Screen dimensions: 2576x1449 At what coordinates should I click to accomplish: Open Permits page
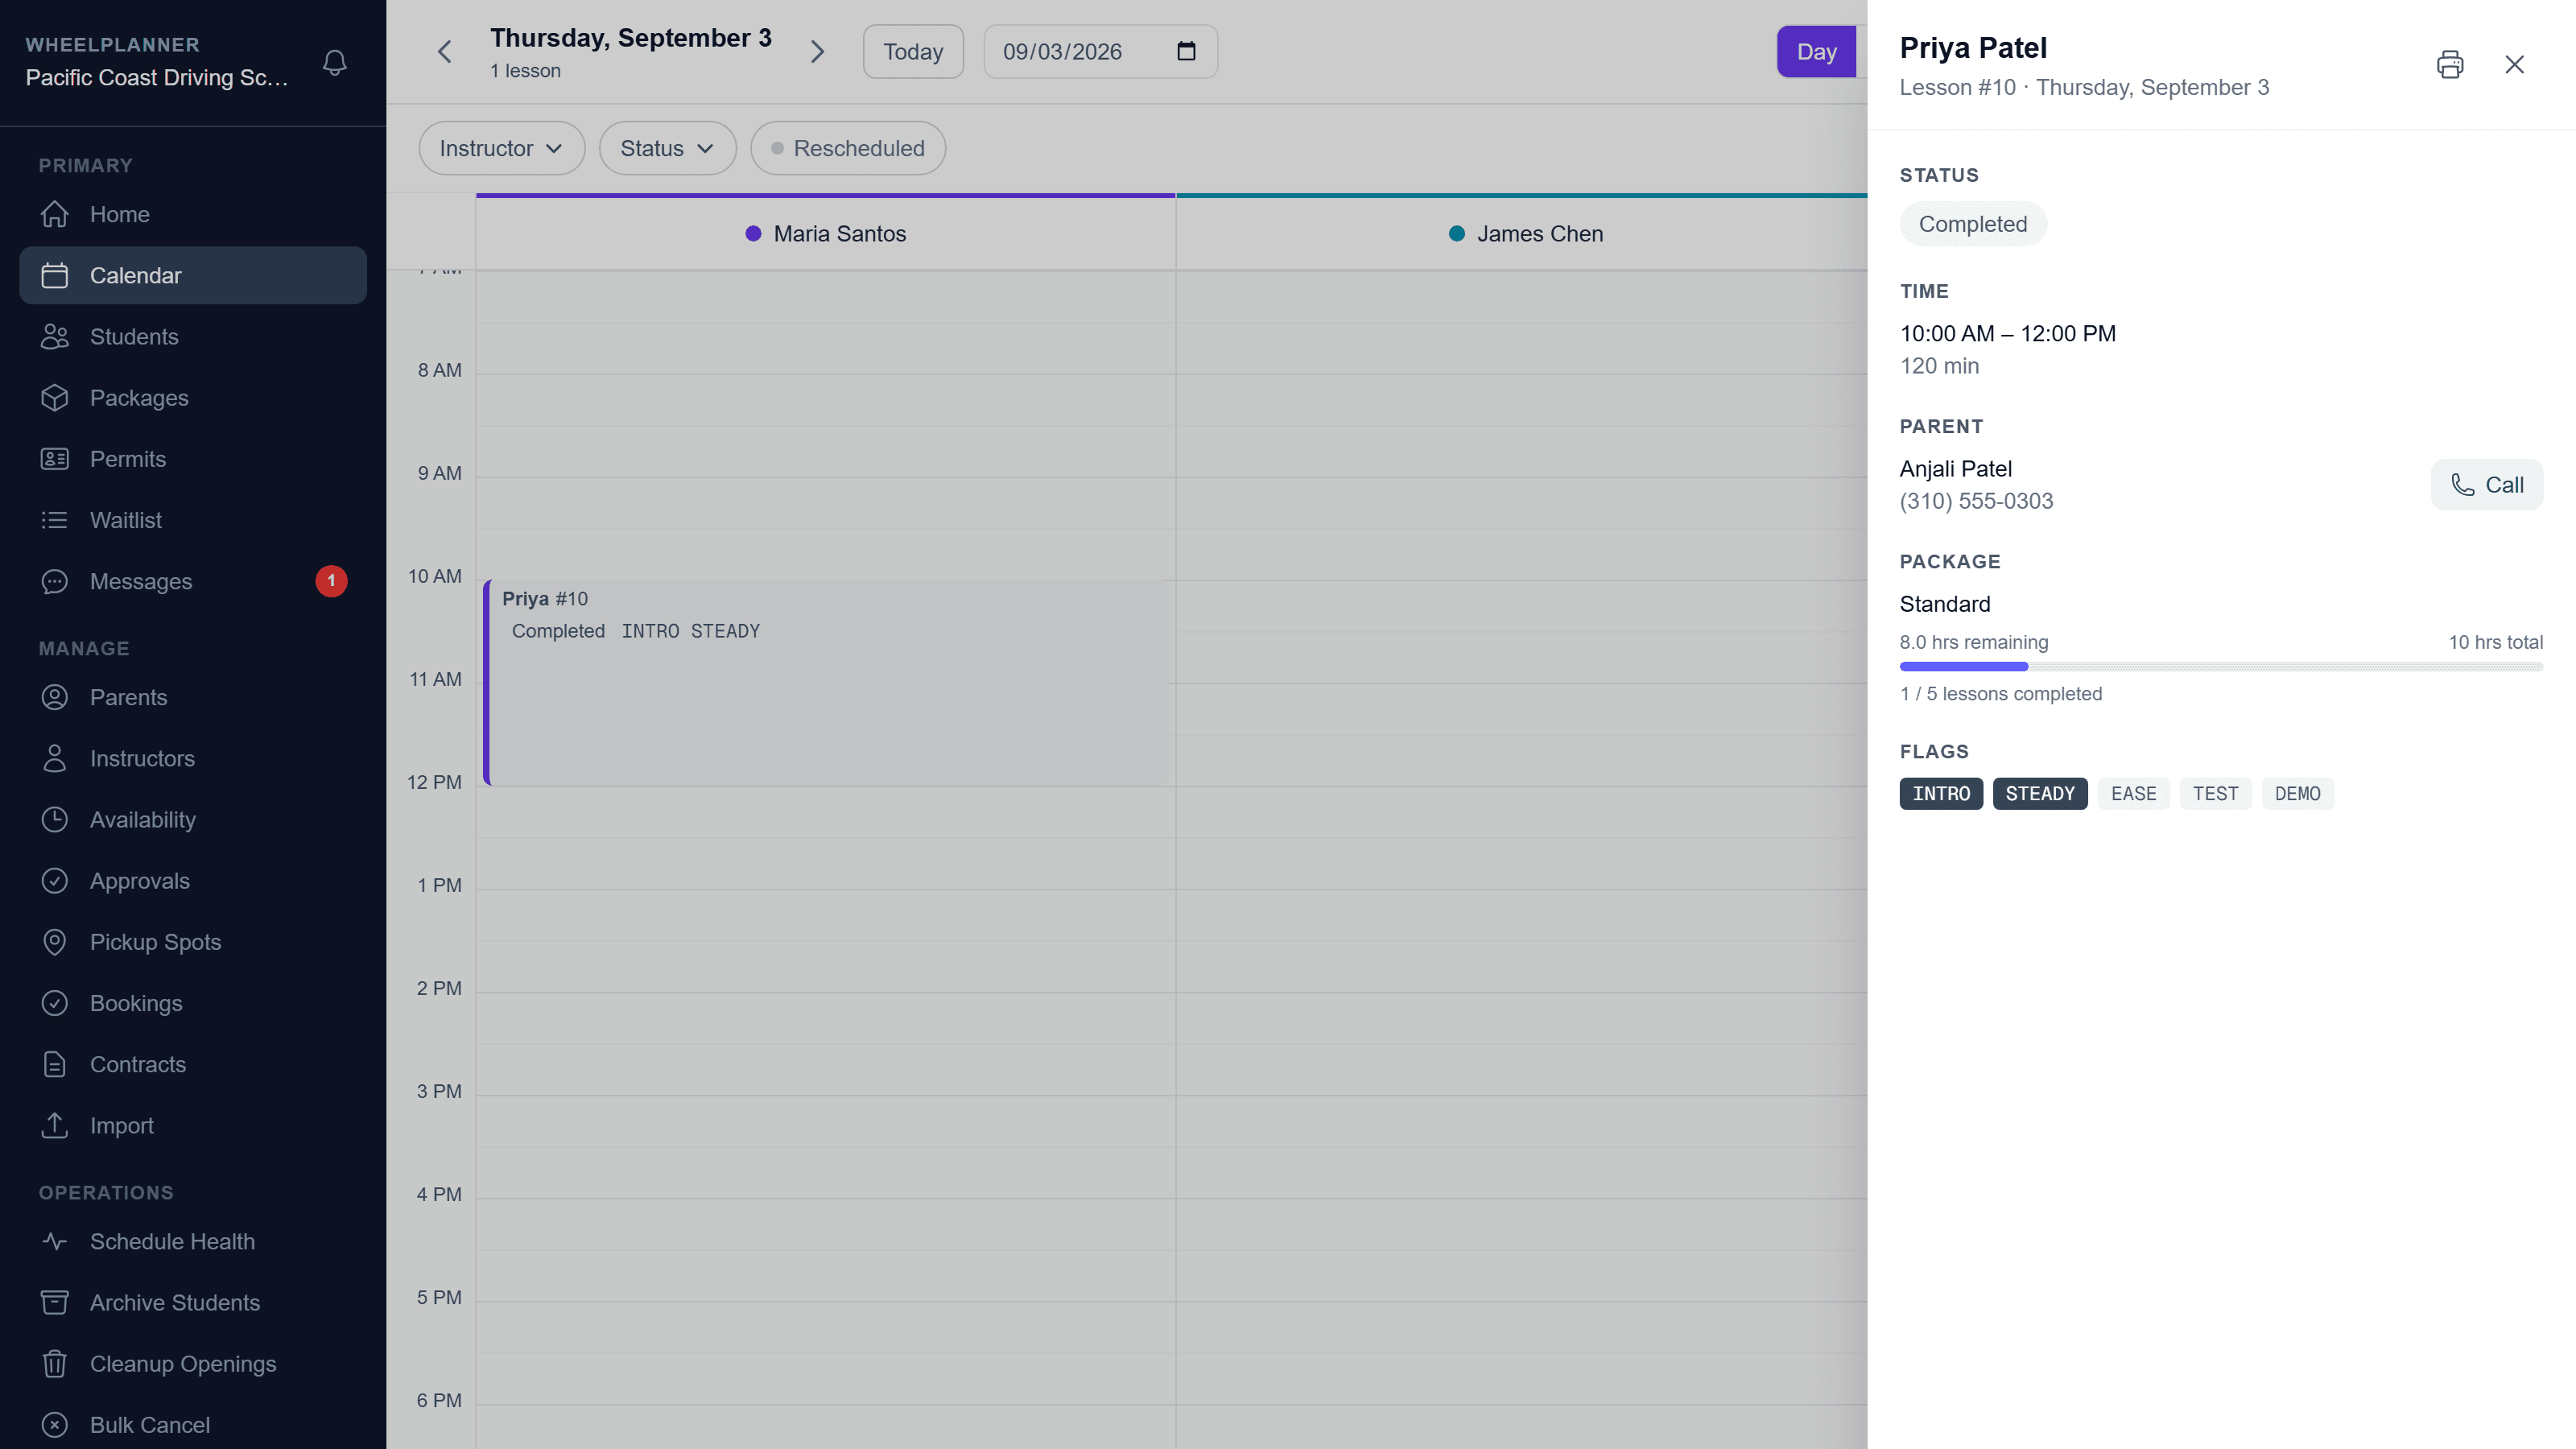coord(193,458)
